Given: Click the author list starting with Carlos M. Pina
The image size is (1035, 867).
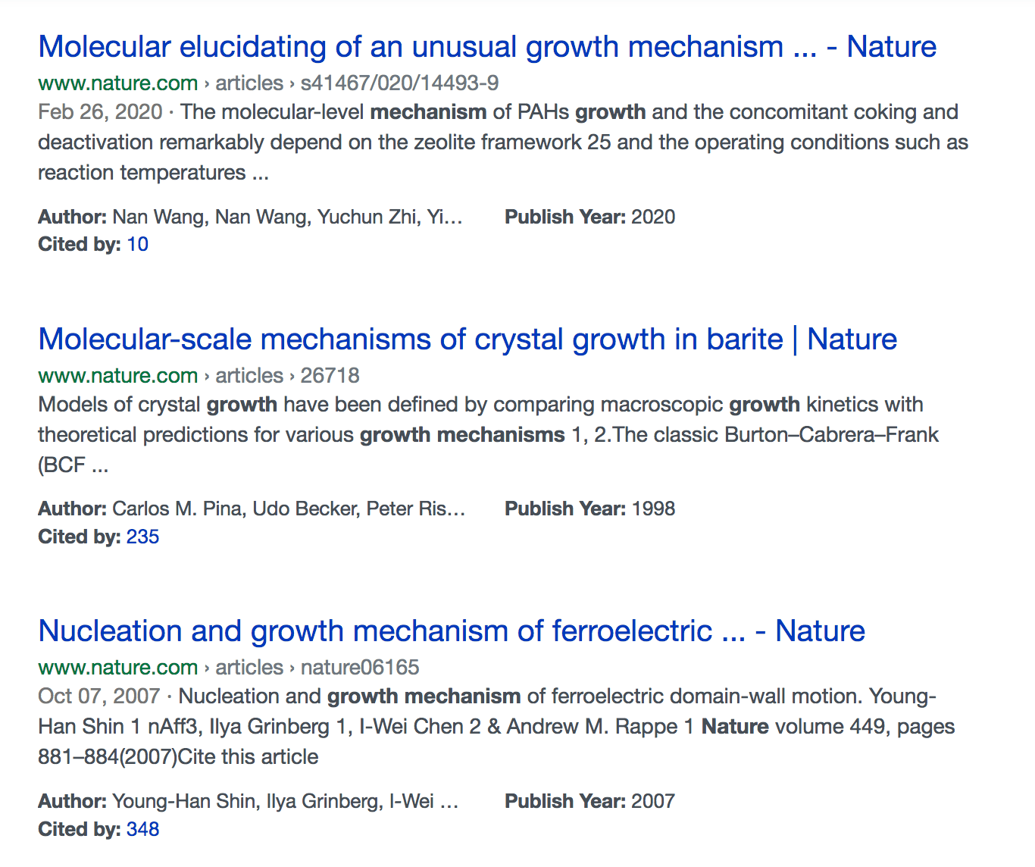Looking at the screenshot, I should coord(288,509).
